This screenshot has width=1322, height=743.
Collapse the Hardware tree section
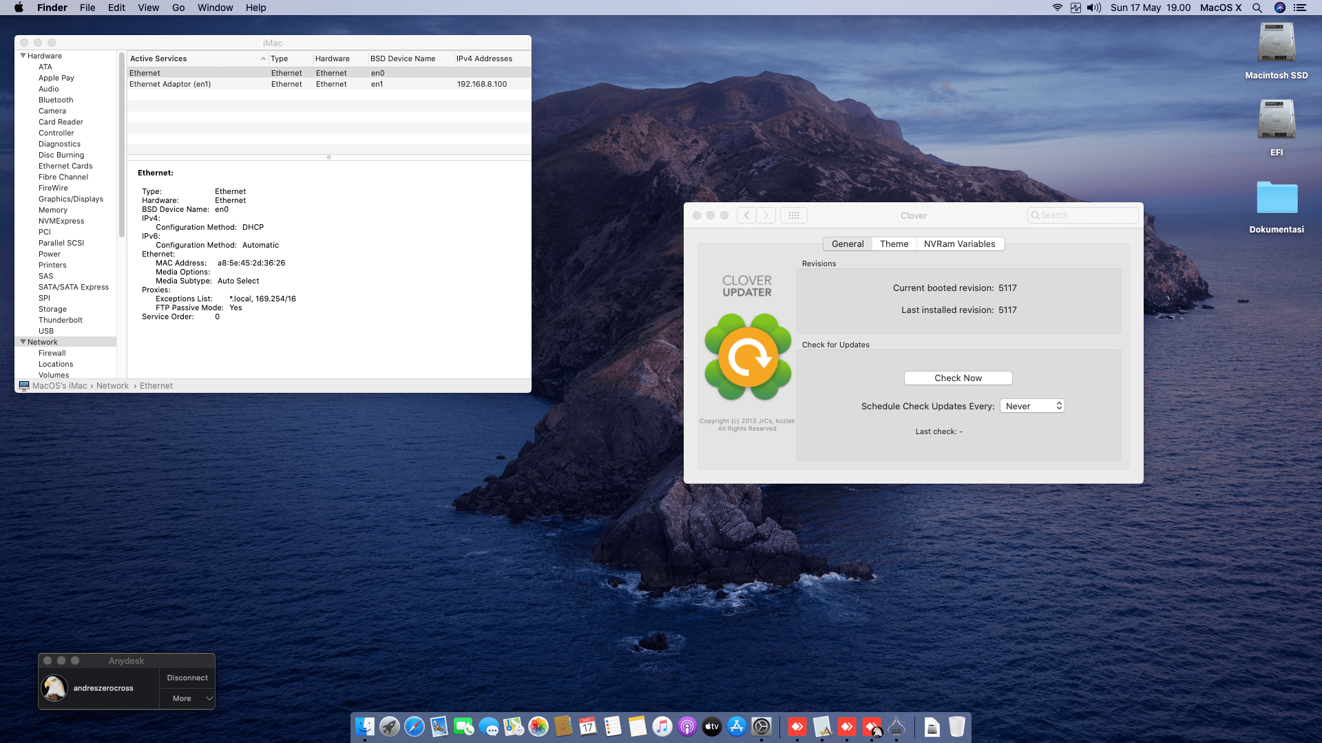(x=23, y=56)
